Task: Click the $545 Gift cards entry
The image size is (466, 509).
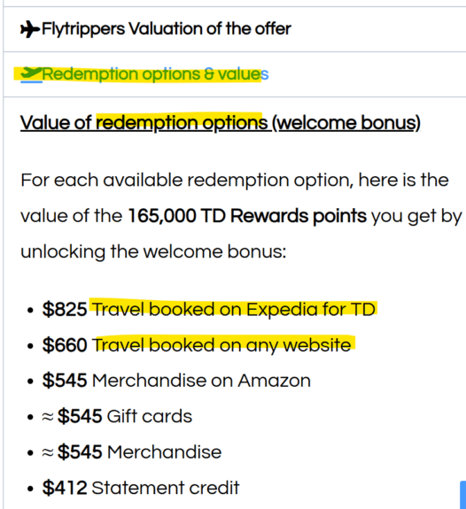Action: (117, 416)
